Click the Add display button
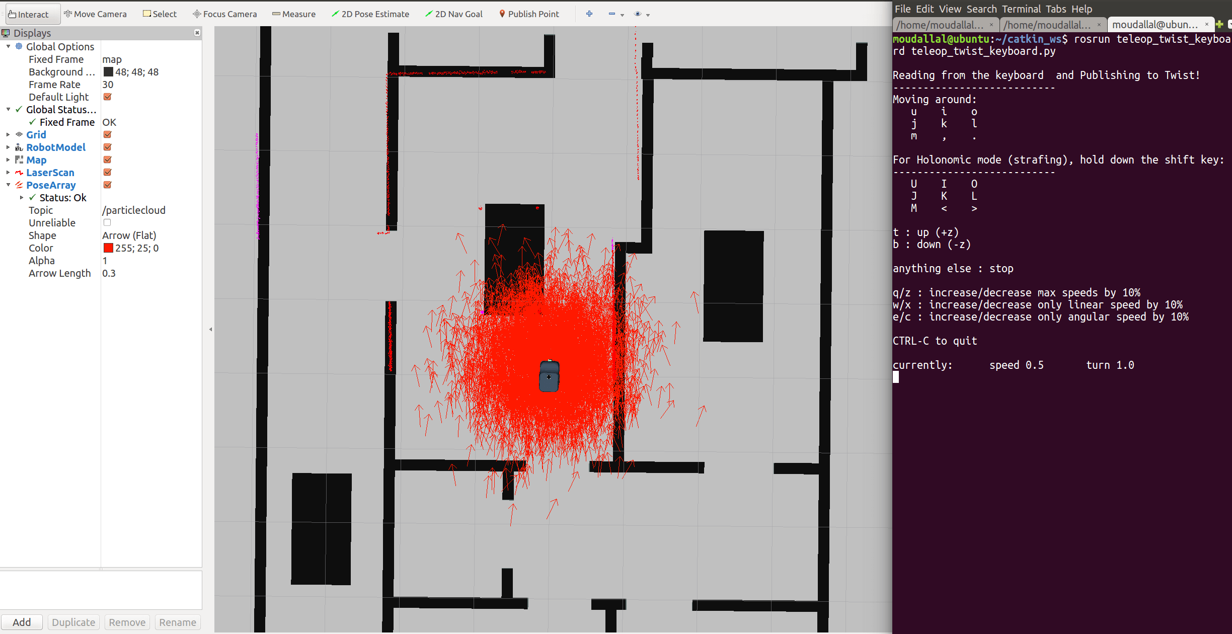Image resolution: width=1232 pixels, height=634 pixels. click(22, 622)
